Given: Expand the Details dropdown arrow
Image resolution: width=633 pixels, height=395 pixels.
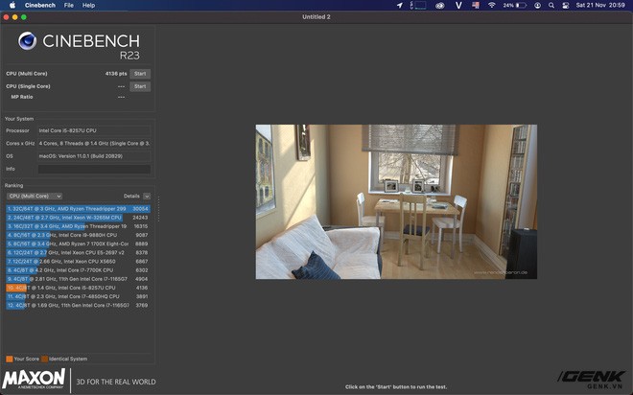Looking at the screenshot, I should click(147, 197).
